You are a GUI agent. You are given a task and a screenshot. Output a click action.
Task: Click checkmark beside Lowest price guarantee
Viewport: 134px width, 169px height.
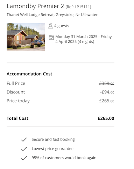tap(24, 149)
